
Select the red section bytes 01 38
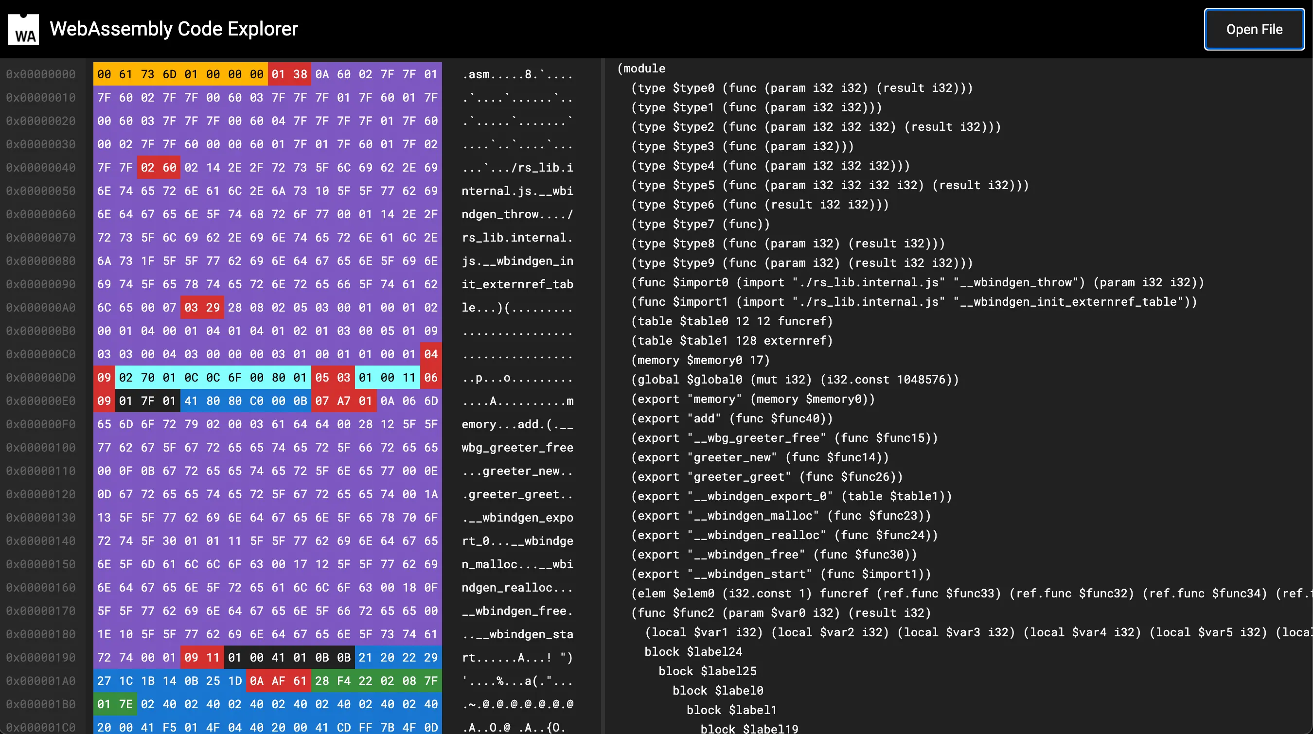(289, 74)
